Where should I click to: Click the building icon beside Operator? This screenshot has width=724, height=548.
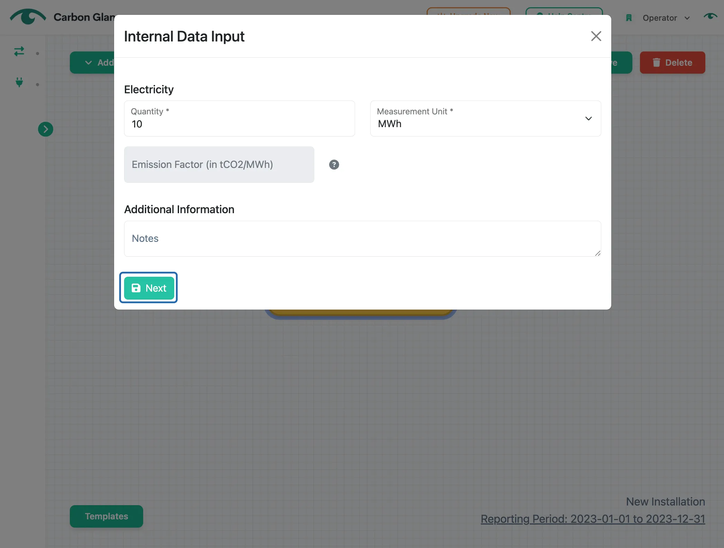[629, 18]
